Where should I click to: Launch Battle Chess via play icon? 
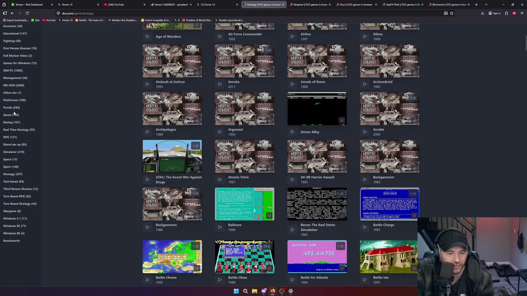tap(220, 280)
